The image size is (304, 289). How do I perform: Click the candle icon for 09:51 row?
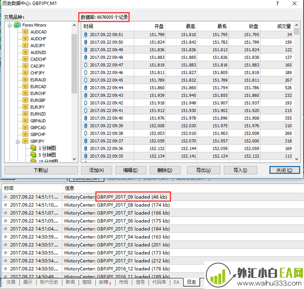click(86, 35)
